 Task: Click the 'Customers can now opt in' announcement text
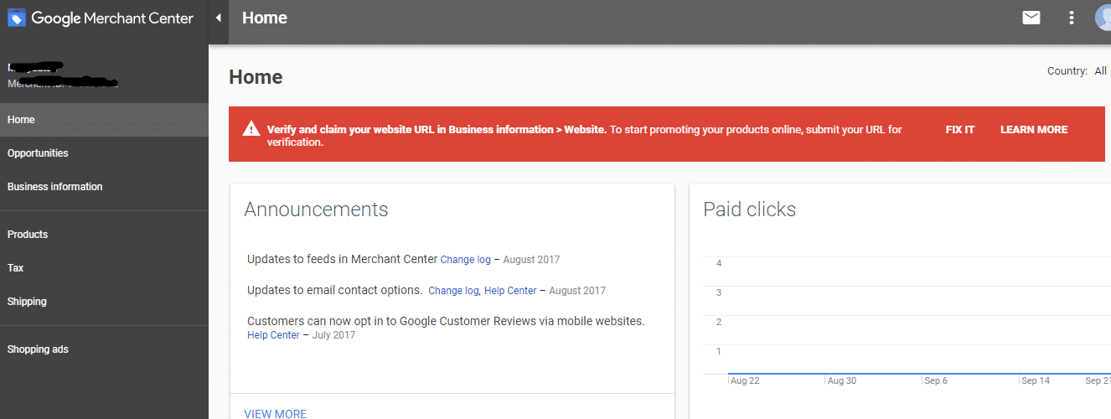click(x=446, y=321)
